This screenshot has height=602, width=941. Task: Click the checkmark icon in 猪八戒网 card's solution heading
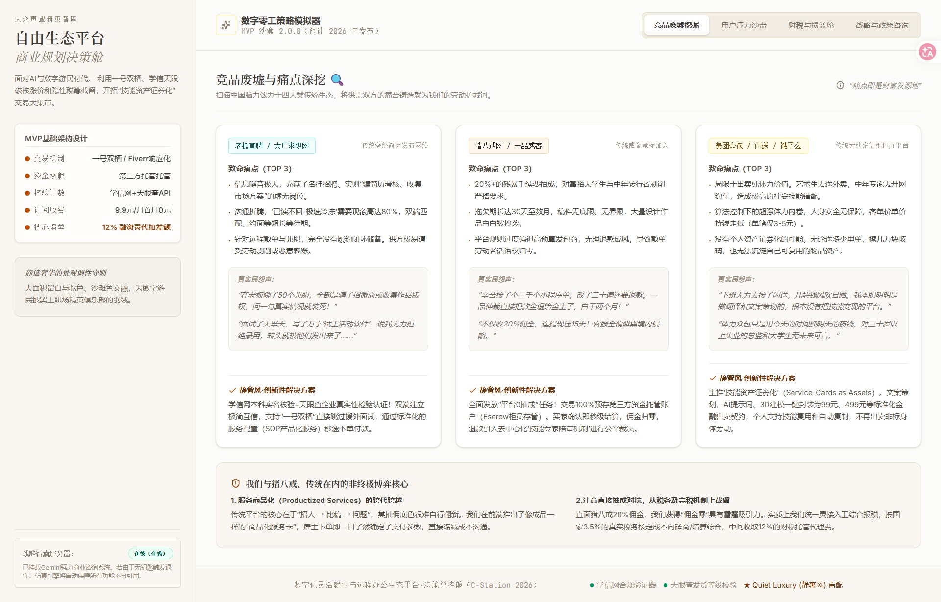[472, 390]
